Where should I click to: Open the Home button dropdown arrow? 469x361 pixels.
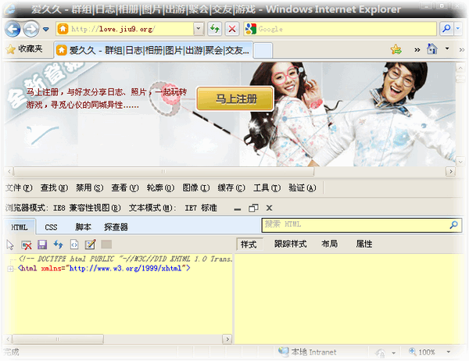pos(447,48)
